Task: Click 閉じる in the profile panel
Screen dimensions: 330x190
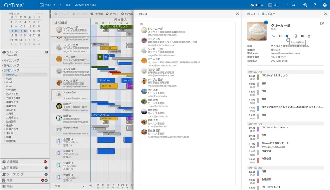Action: click(251, 14)
